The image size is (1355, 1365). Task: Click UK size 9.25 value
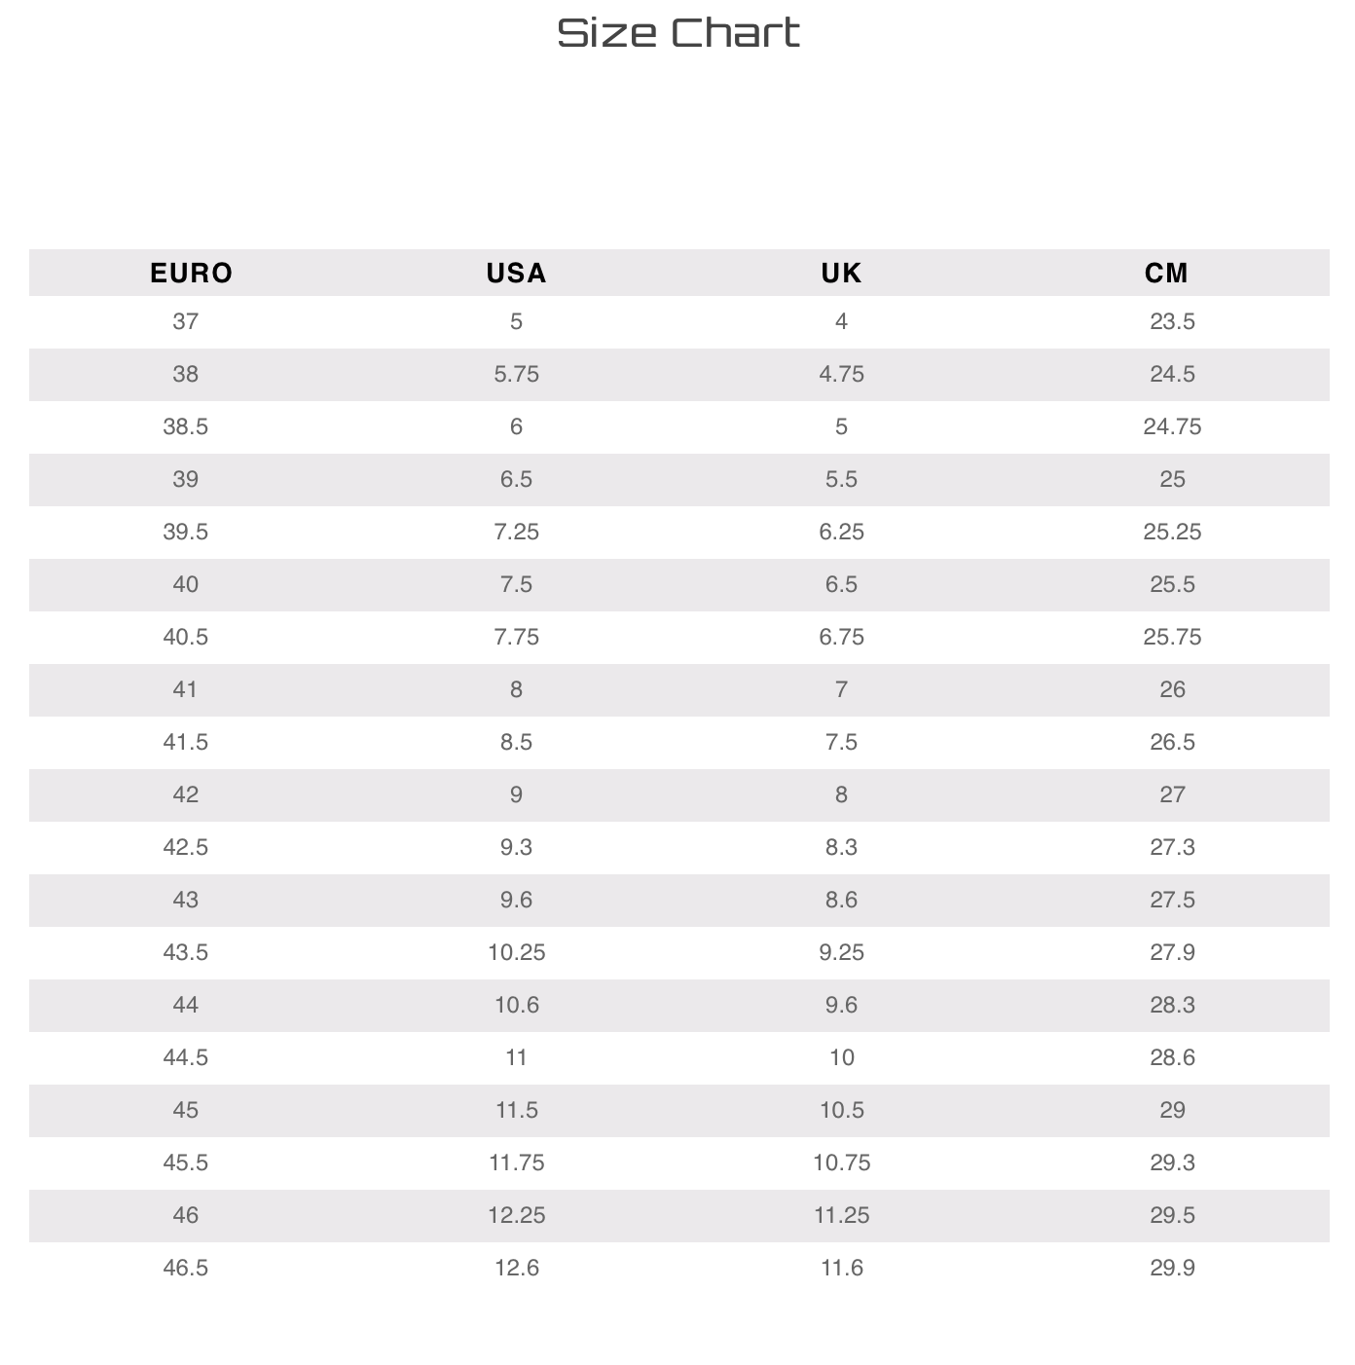842,952
